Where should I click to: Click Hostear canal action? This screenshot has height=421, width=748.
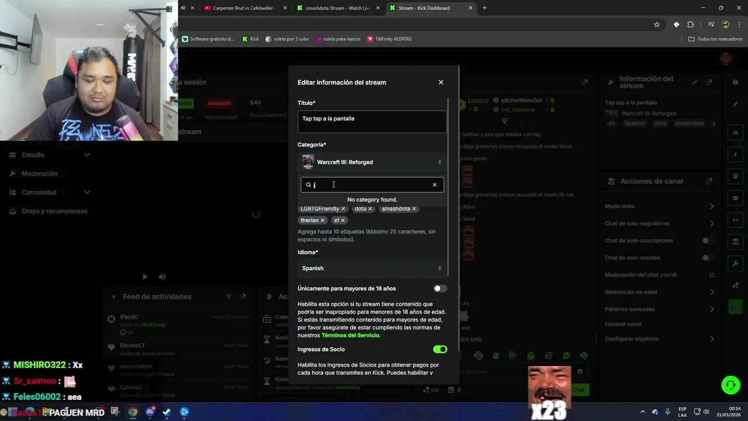tap(623, 324)
